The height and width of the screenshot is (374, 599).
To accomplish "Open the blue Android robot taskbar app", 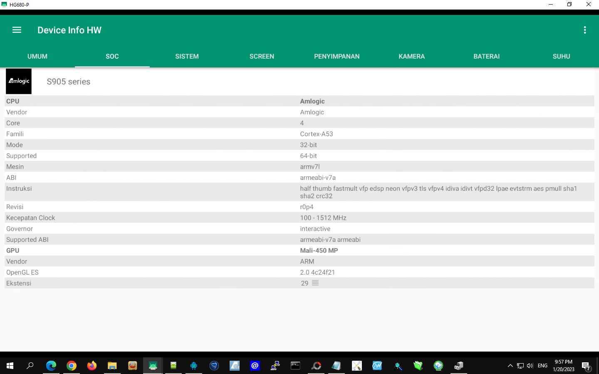I will pyautogui.click(x=194, y=366).
